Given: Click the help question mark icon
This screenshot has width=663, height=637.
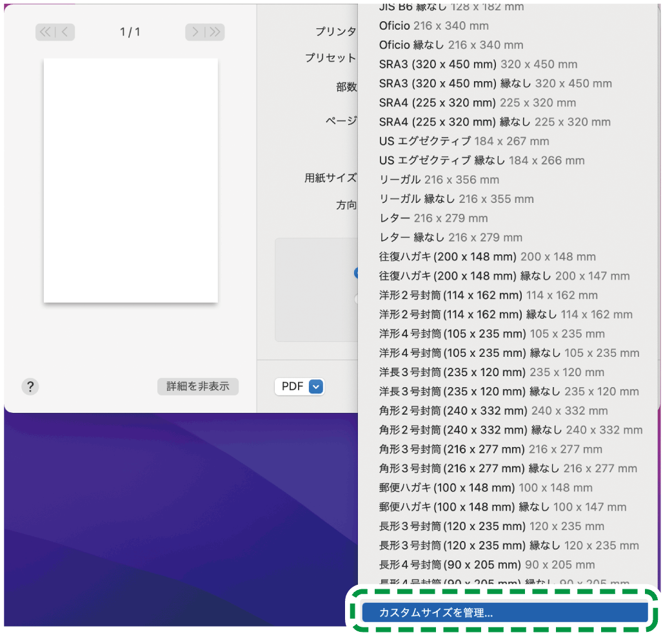Looking at the screenshot, I should [30, 386].
